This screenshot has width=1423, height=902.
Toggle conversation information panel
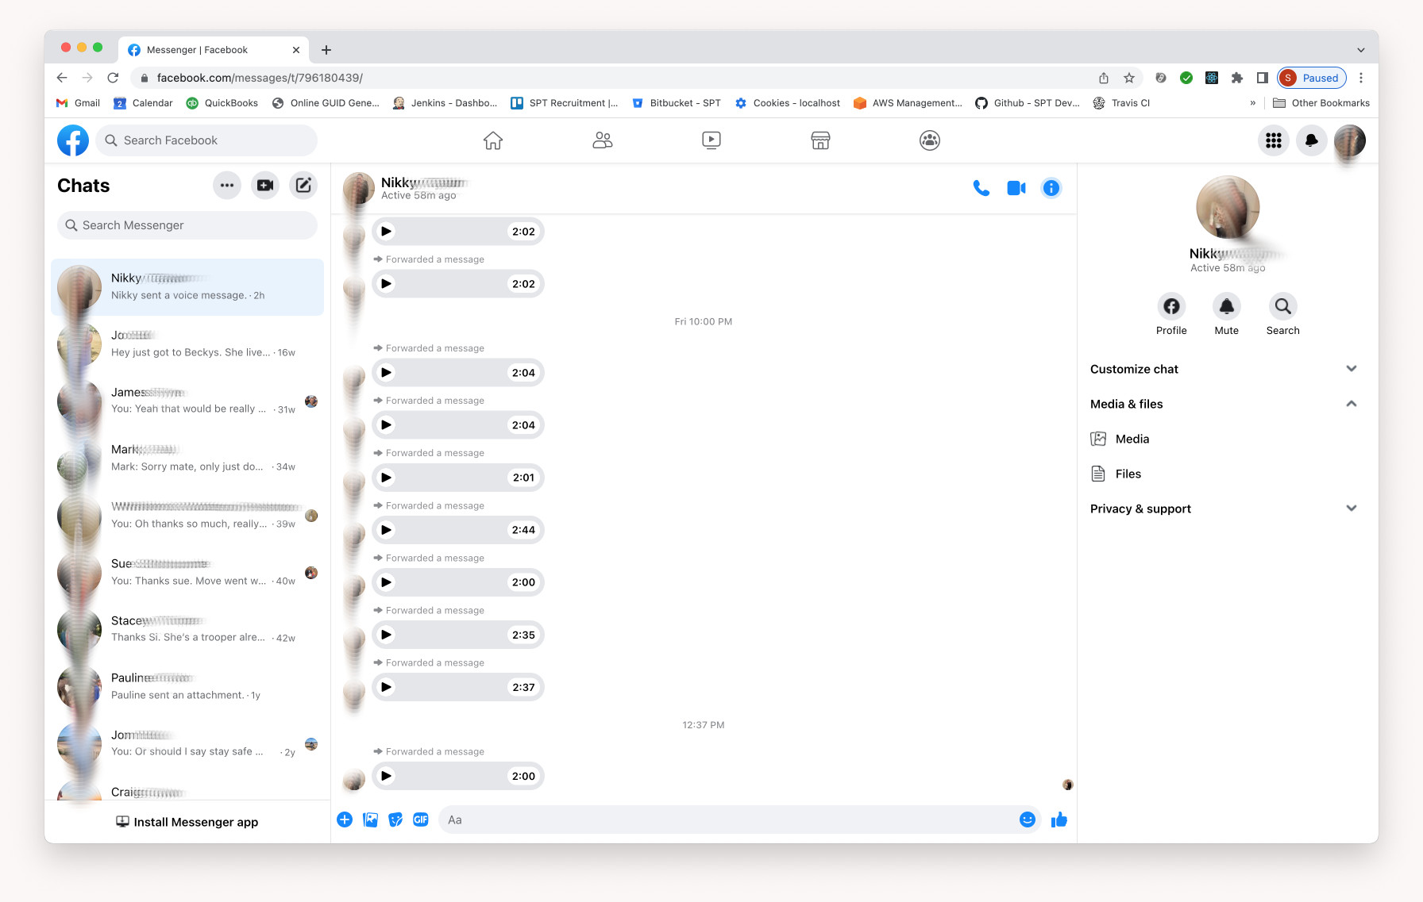pos(1051,188)
